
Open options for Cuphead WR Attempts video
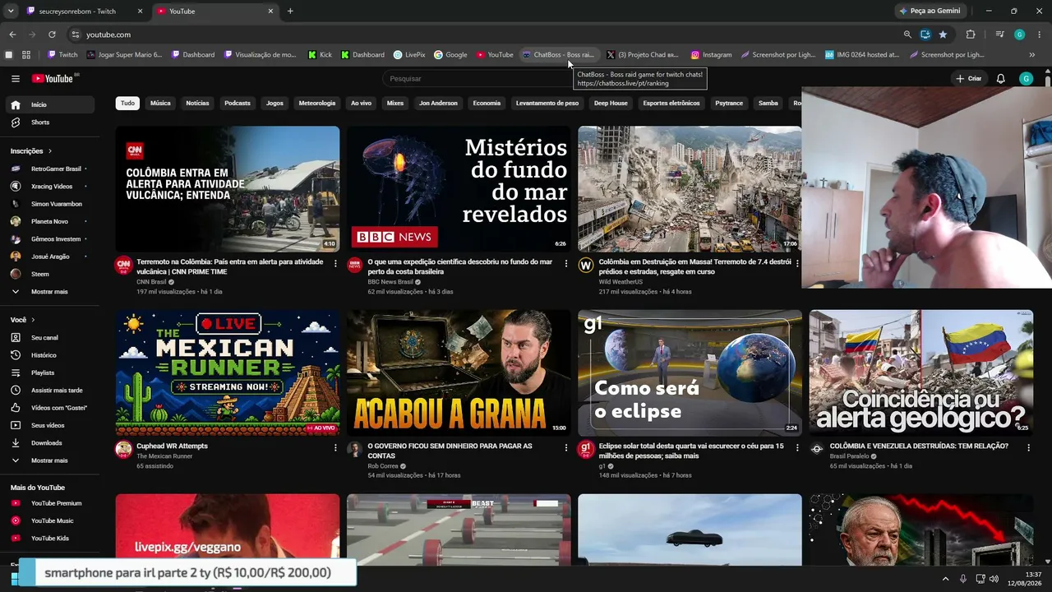pyautogui.click(x=335, y=447)
